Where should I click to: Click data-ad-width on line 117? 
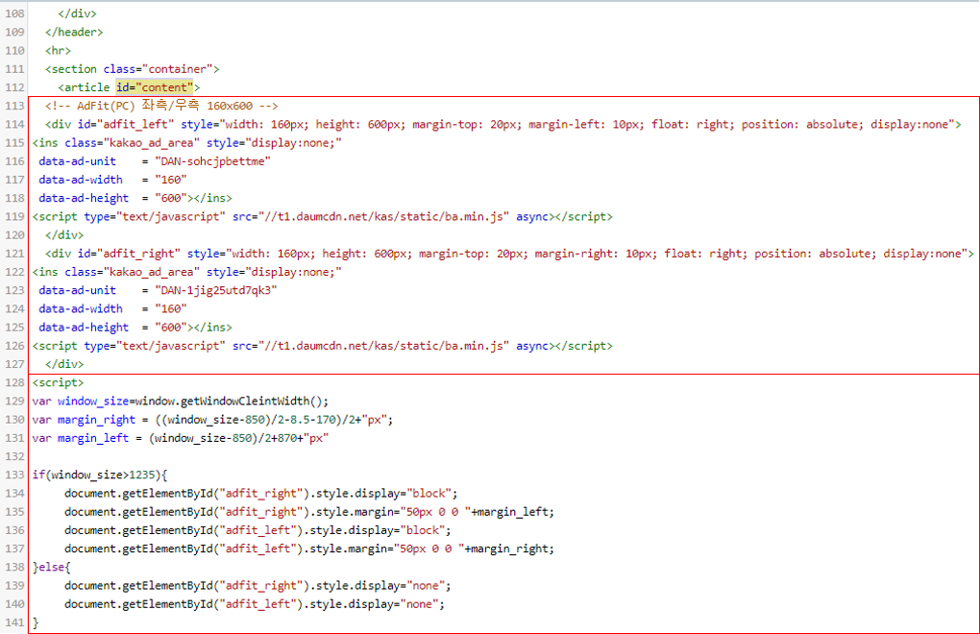coord(81,180)
